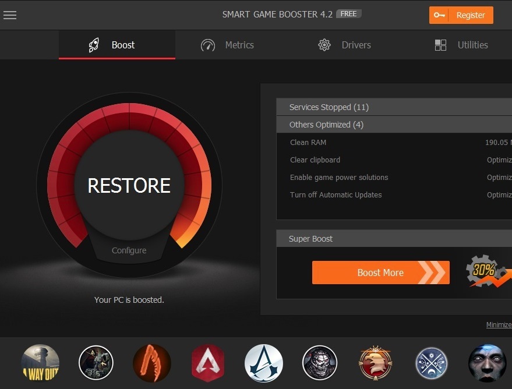Click the big RESTORE button
This screenshot has width=512, height=389.
129,185
